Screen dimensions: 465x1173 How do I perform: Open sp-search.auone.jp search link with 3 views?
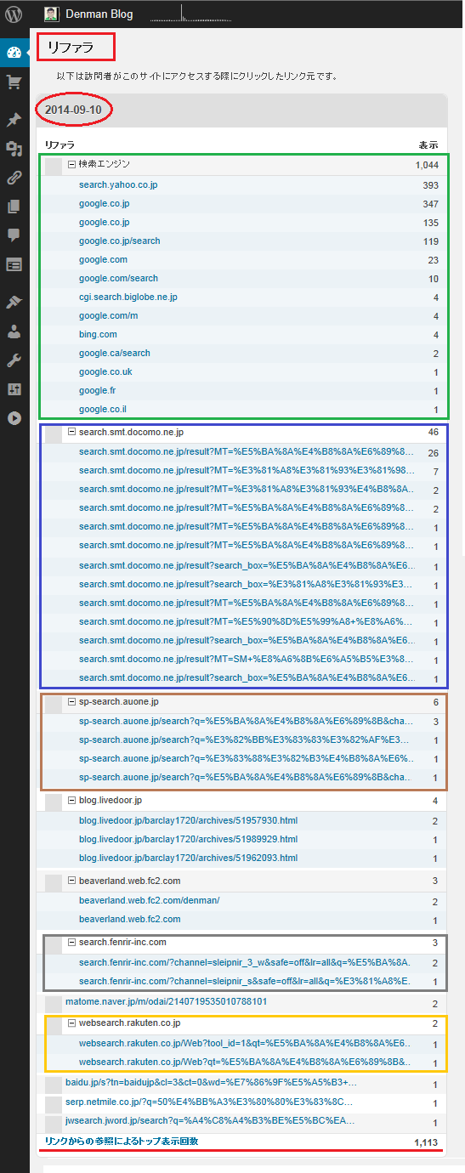[246, 722]
